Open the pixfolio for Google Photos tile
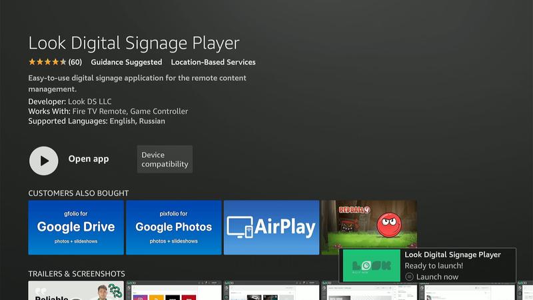The height and width of the screenshot is (300, 533). (174, 227)
